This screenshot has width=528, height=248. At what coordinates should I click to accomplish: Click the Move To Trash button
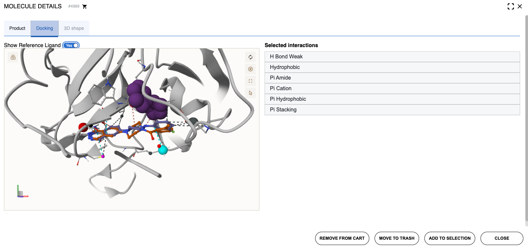pos(396,238)
